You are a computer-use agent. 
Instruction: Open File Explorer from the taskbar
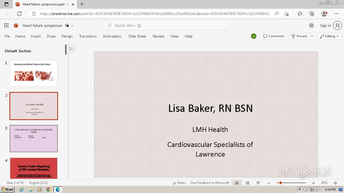tap(30, 190)
